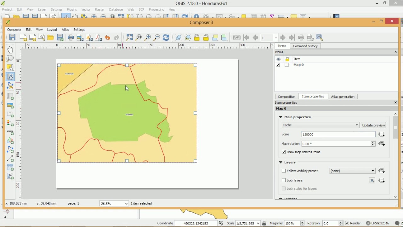Open QGIS main window Scale dropdown
The image size is (403, 227).
pyautogui.click(x=258, y=223)
